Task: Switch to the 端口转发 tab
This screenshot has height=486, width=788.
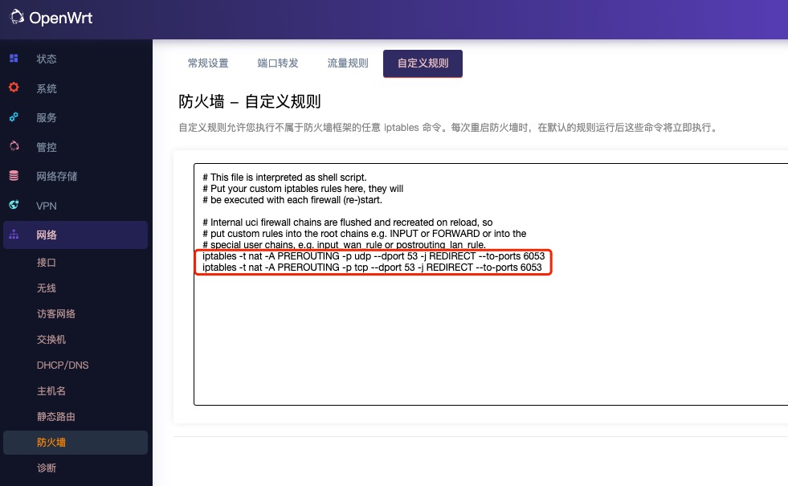Action: pyautogui.click(x=278, y=63)
